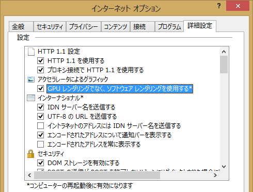Uncheck UTF-8 の URL を送信する checkbox
This screenshot has width=253, height=192.
pyautogui.click(x=40, y=116)
